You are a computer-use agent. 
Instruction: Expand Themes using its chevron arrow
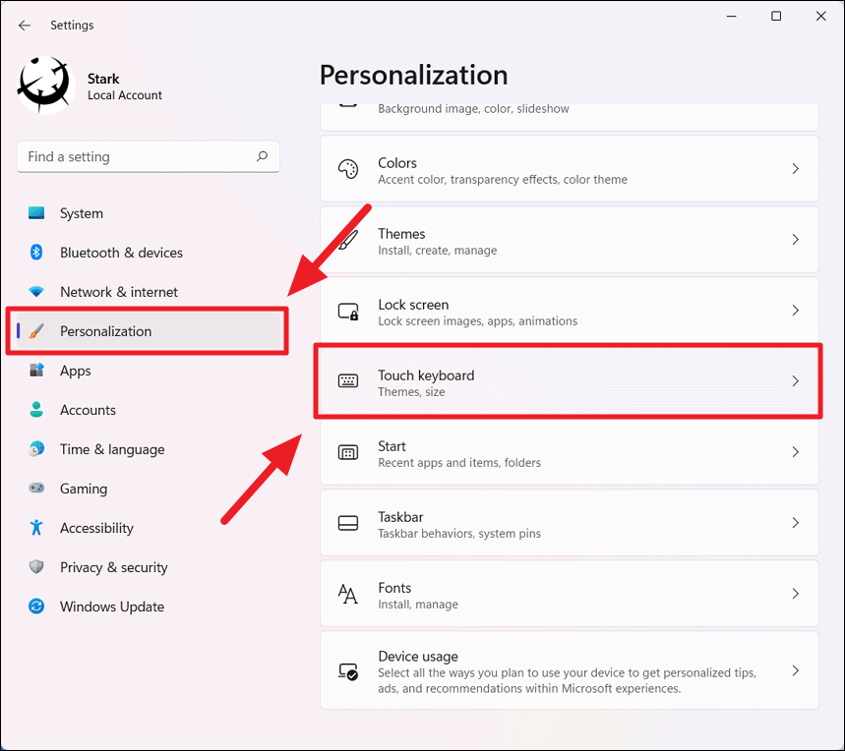coord(796,240)
